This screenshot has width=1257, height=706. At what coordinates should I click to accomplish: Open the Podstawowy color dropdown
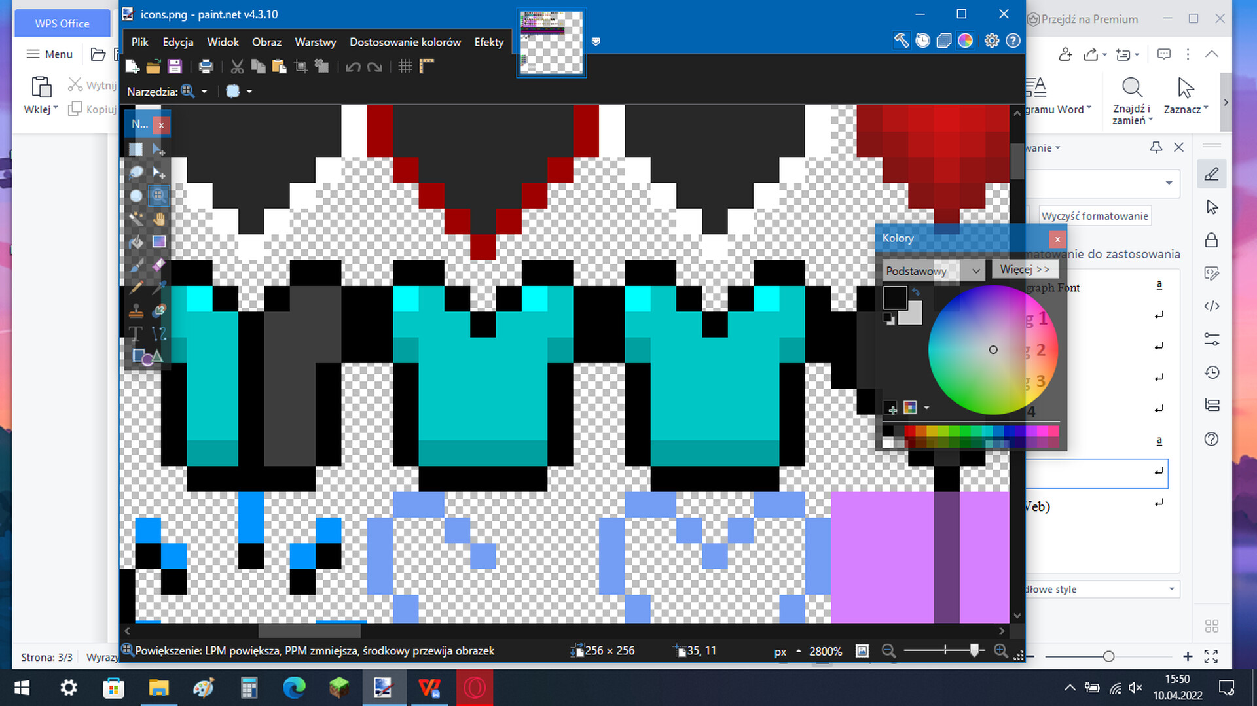[x=933, y=271]
